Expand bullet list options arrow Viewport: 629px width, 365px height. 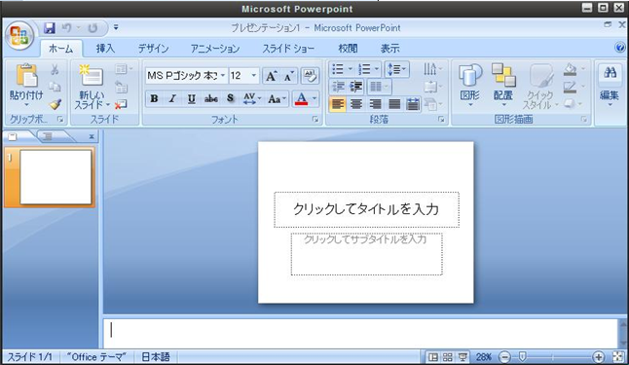350,69
